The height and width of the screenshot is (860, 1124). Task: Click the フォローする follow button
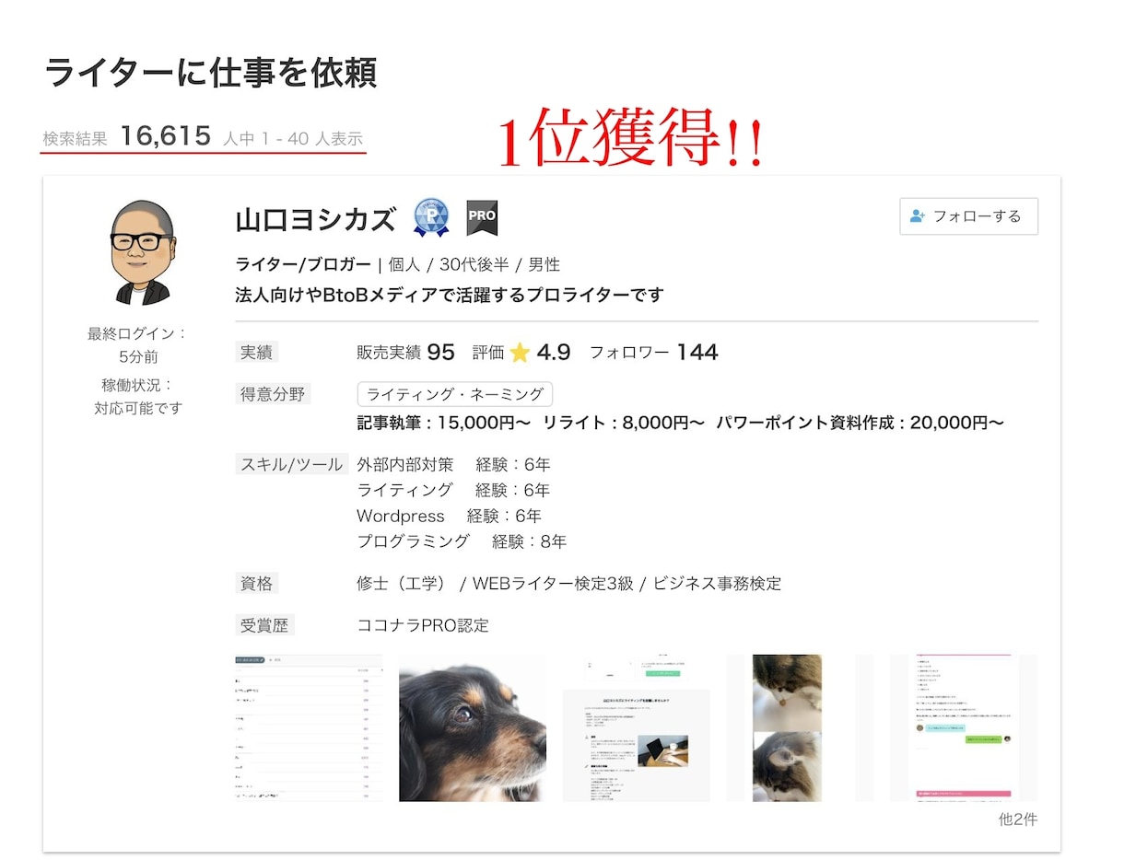[x=968, y=216]
